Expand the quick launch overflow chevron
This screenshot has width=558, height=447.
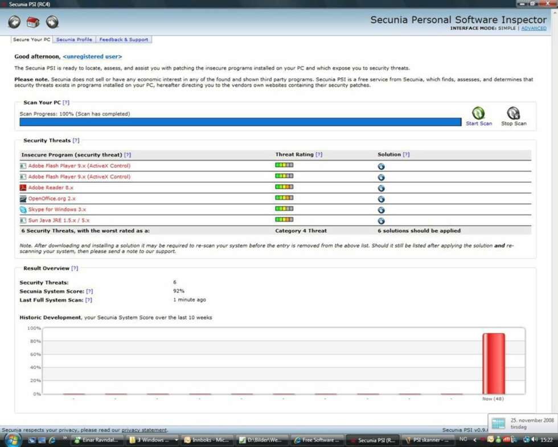tap(65, 438)
